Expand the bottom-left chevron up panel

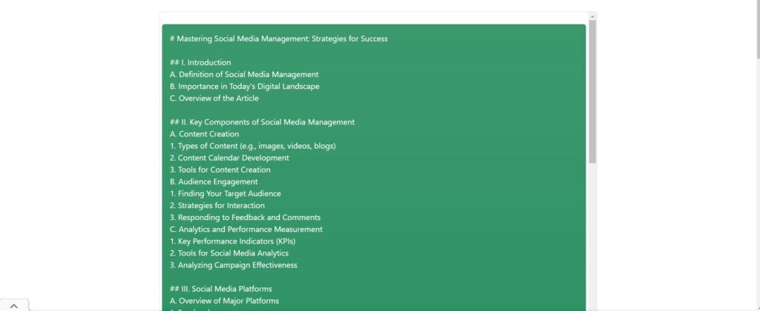[x=13, y=305]
